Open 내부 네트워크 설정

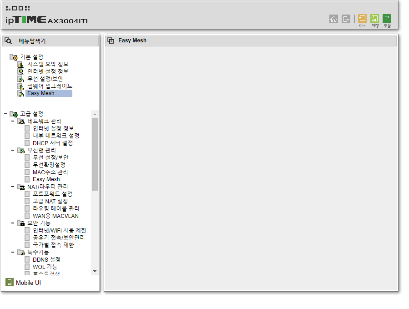[56, 136]
